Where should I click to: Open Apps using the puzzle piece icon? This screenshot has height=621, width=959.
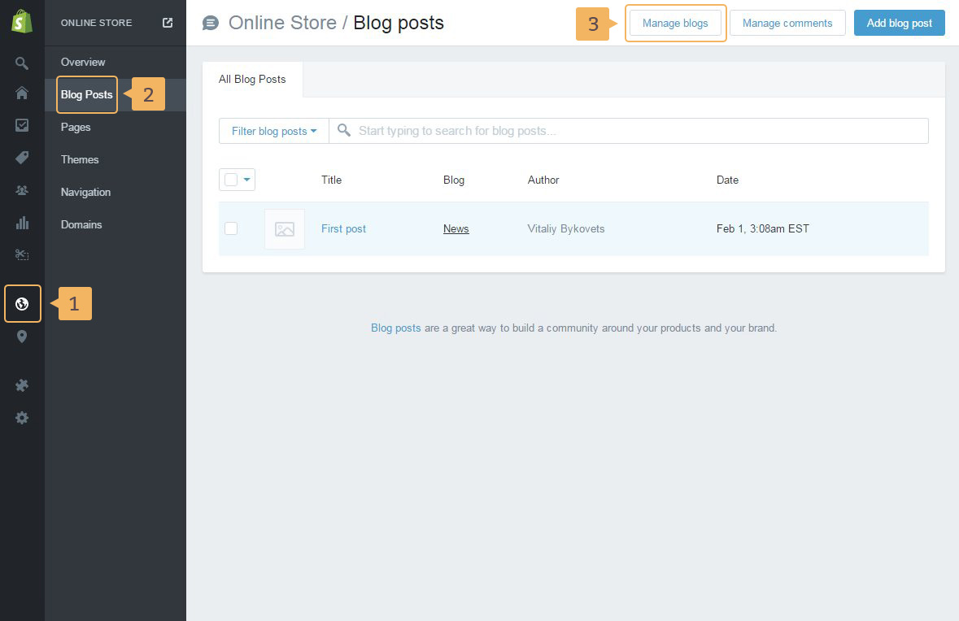coord(22,385)
